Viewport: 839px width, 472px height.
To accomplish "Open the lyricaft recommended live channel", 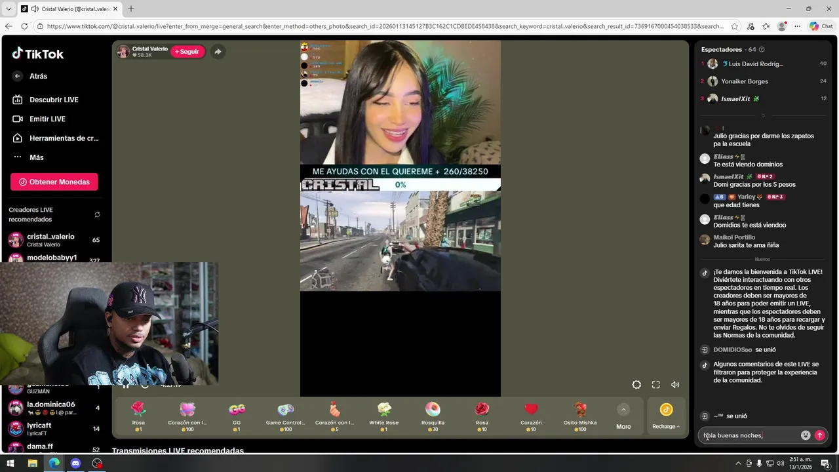I will pos(54,429).
